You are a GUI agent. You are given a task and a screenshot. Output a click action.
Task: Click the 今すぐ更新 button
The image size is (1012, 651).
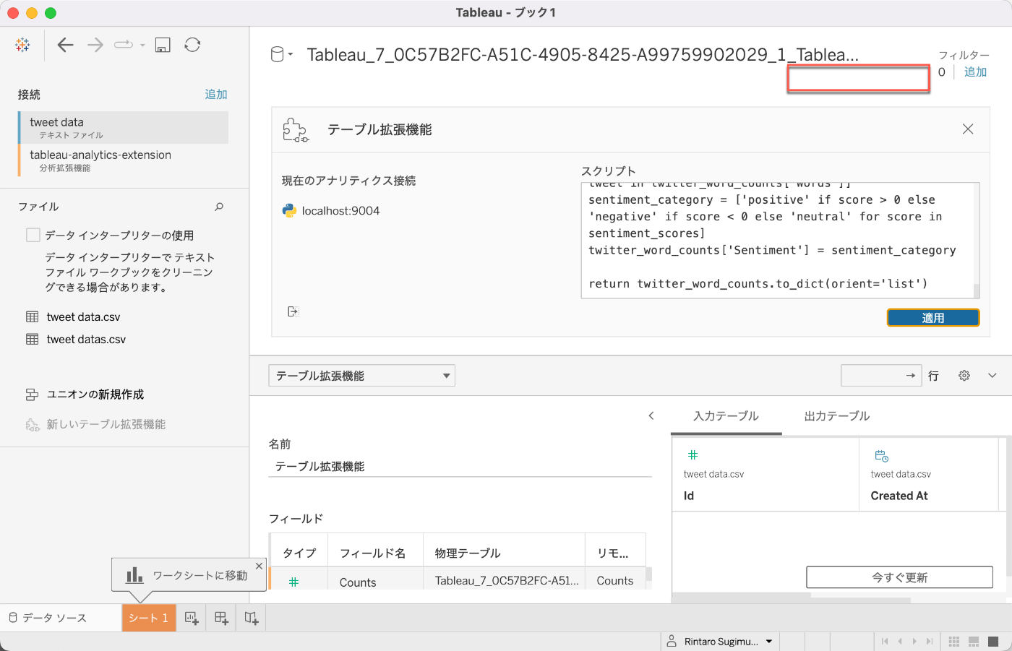coord(899,577)
